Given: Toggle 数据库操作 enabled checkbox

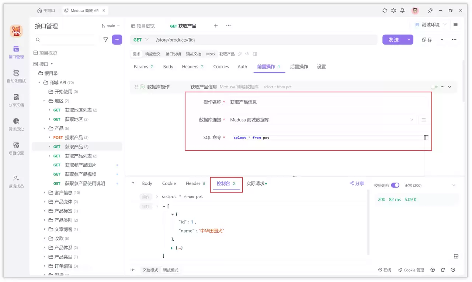Looking at the screenshot, I should tap(142, 87).
